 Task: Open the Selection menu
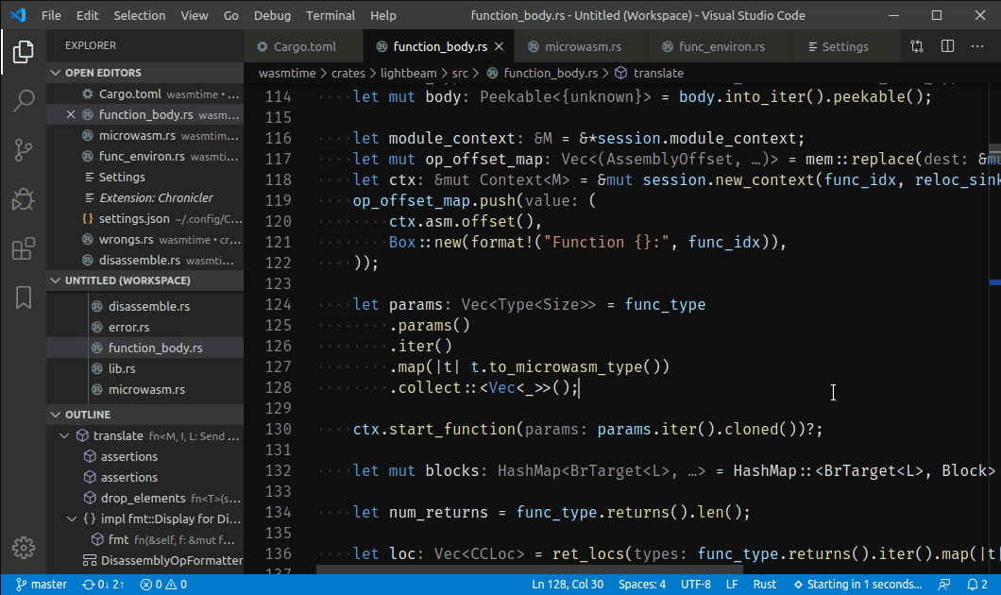coord(139,15)
